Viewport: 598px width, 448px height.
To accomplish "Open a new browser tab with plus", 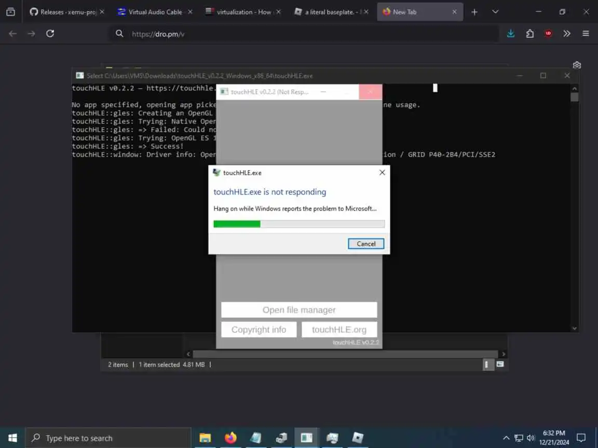I will tap(474, 12).
